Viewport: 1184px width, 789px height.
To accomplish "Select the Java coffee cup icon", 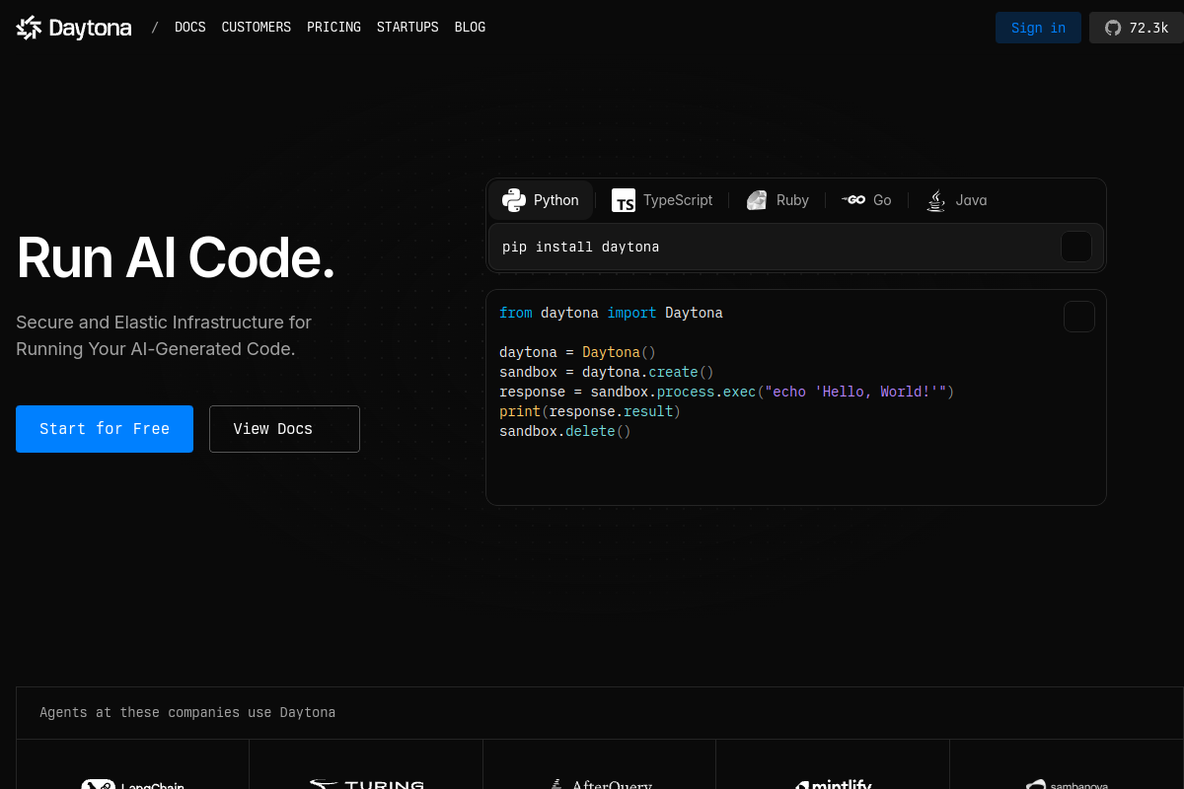I will [936, 200].
